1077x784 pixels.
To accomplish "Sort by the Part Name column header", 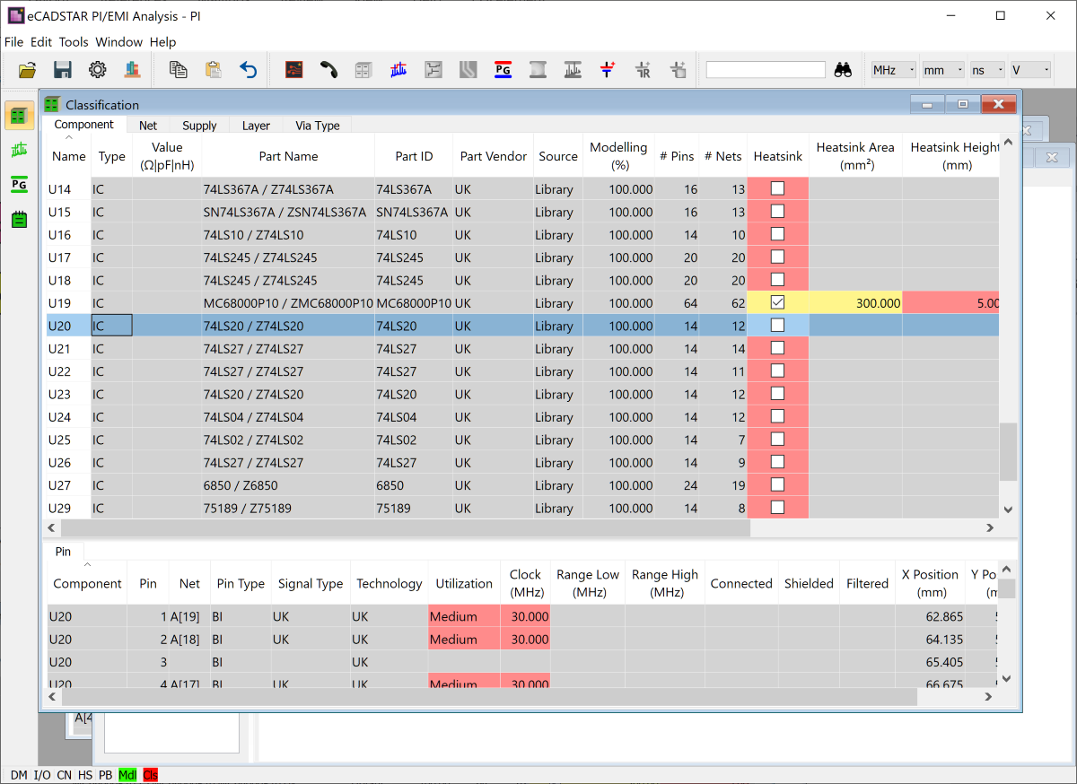I will (x=288, y=156).
